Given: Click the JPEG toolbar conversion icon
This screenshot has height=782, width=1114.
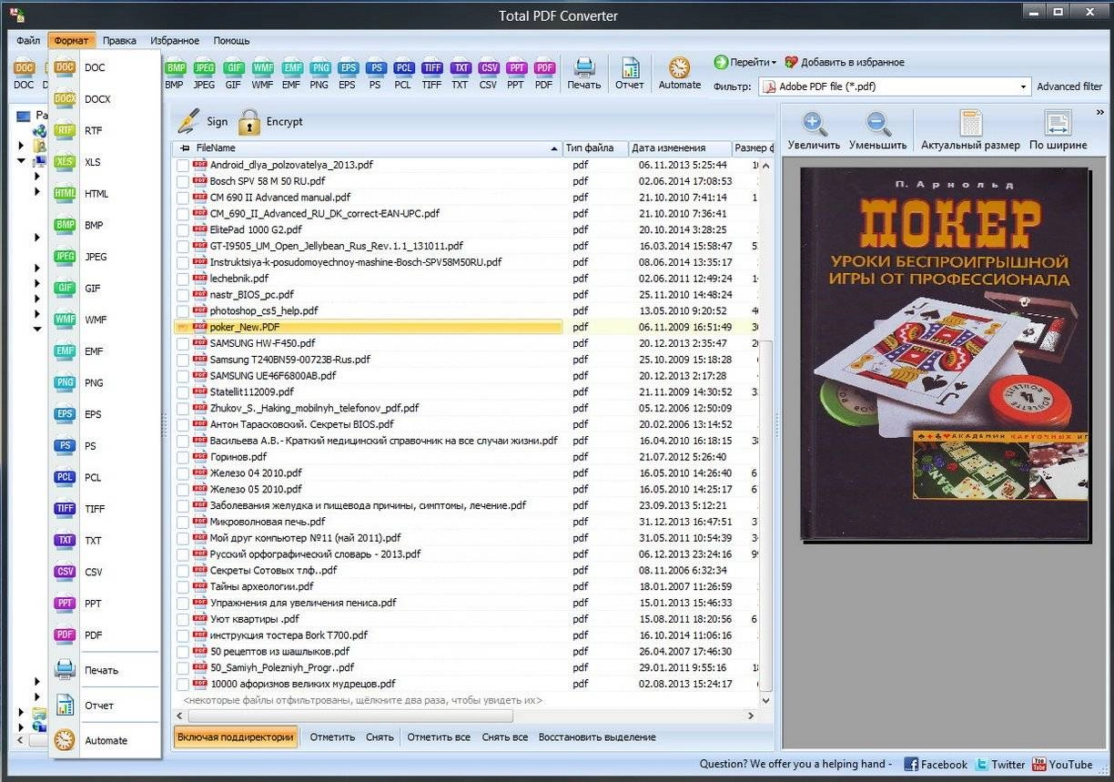Looking at the screenshot, I should (x=204, y=74).
